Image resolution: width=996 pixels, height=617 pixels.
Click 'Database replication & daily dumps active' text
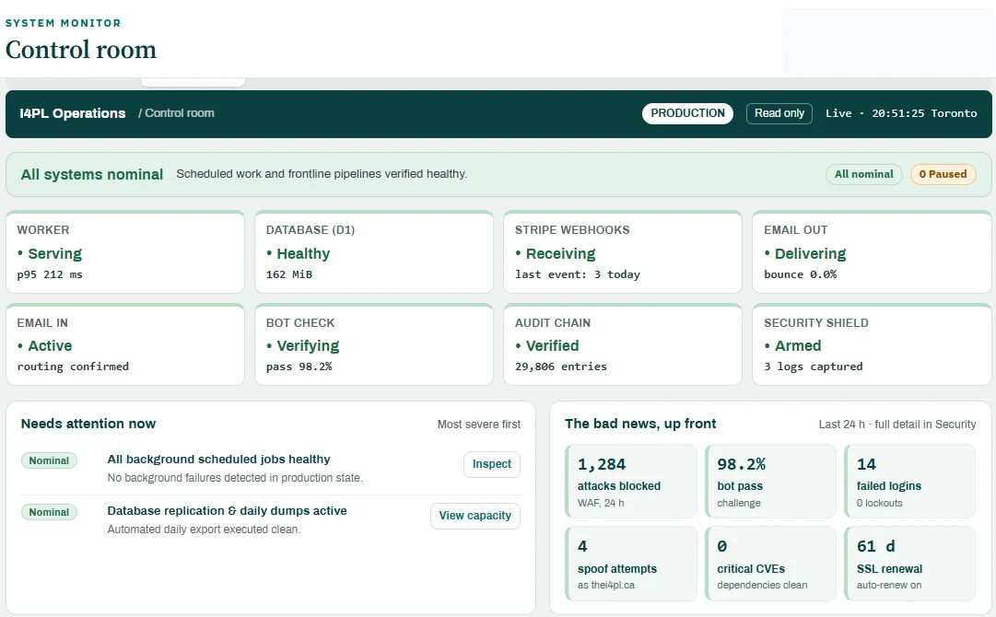point(227,510)
